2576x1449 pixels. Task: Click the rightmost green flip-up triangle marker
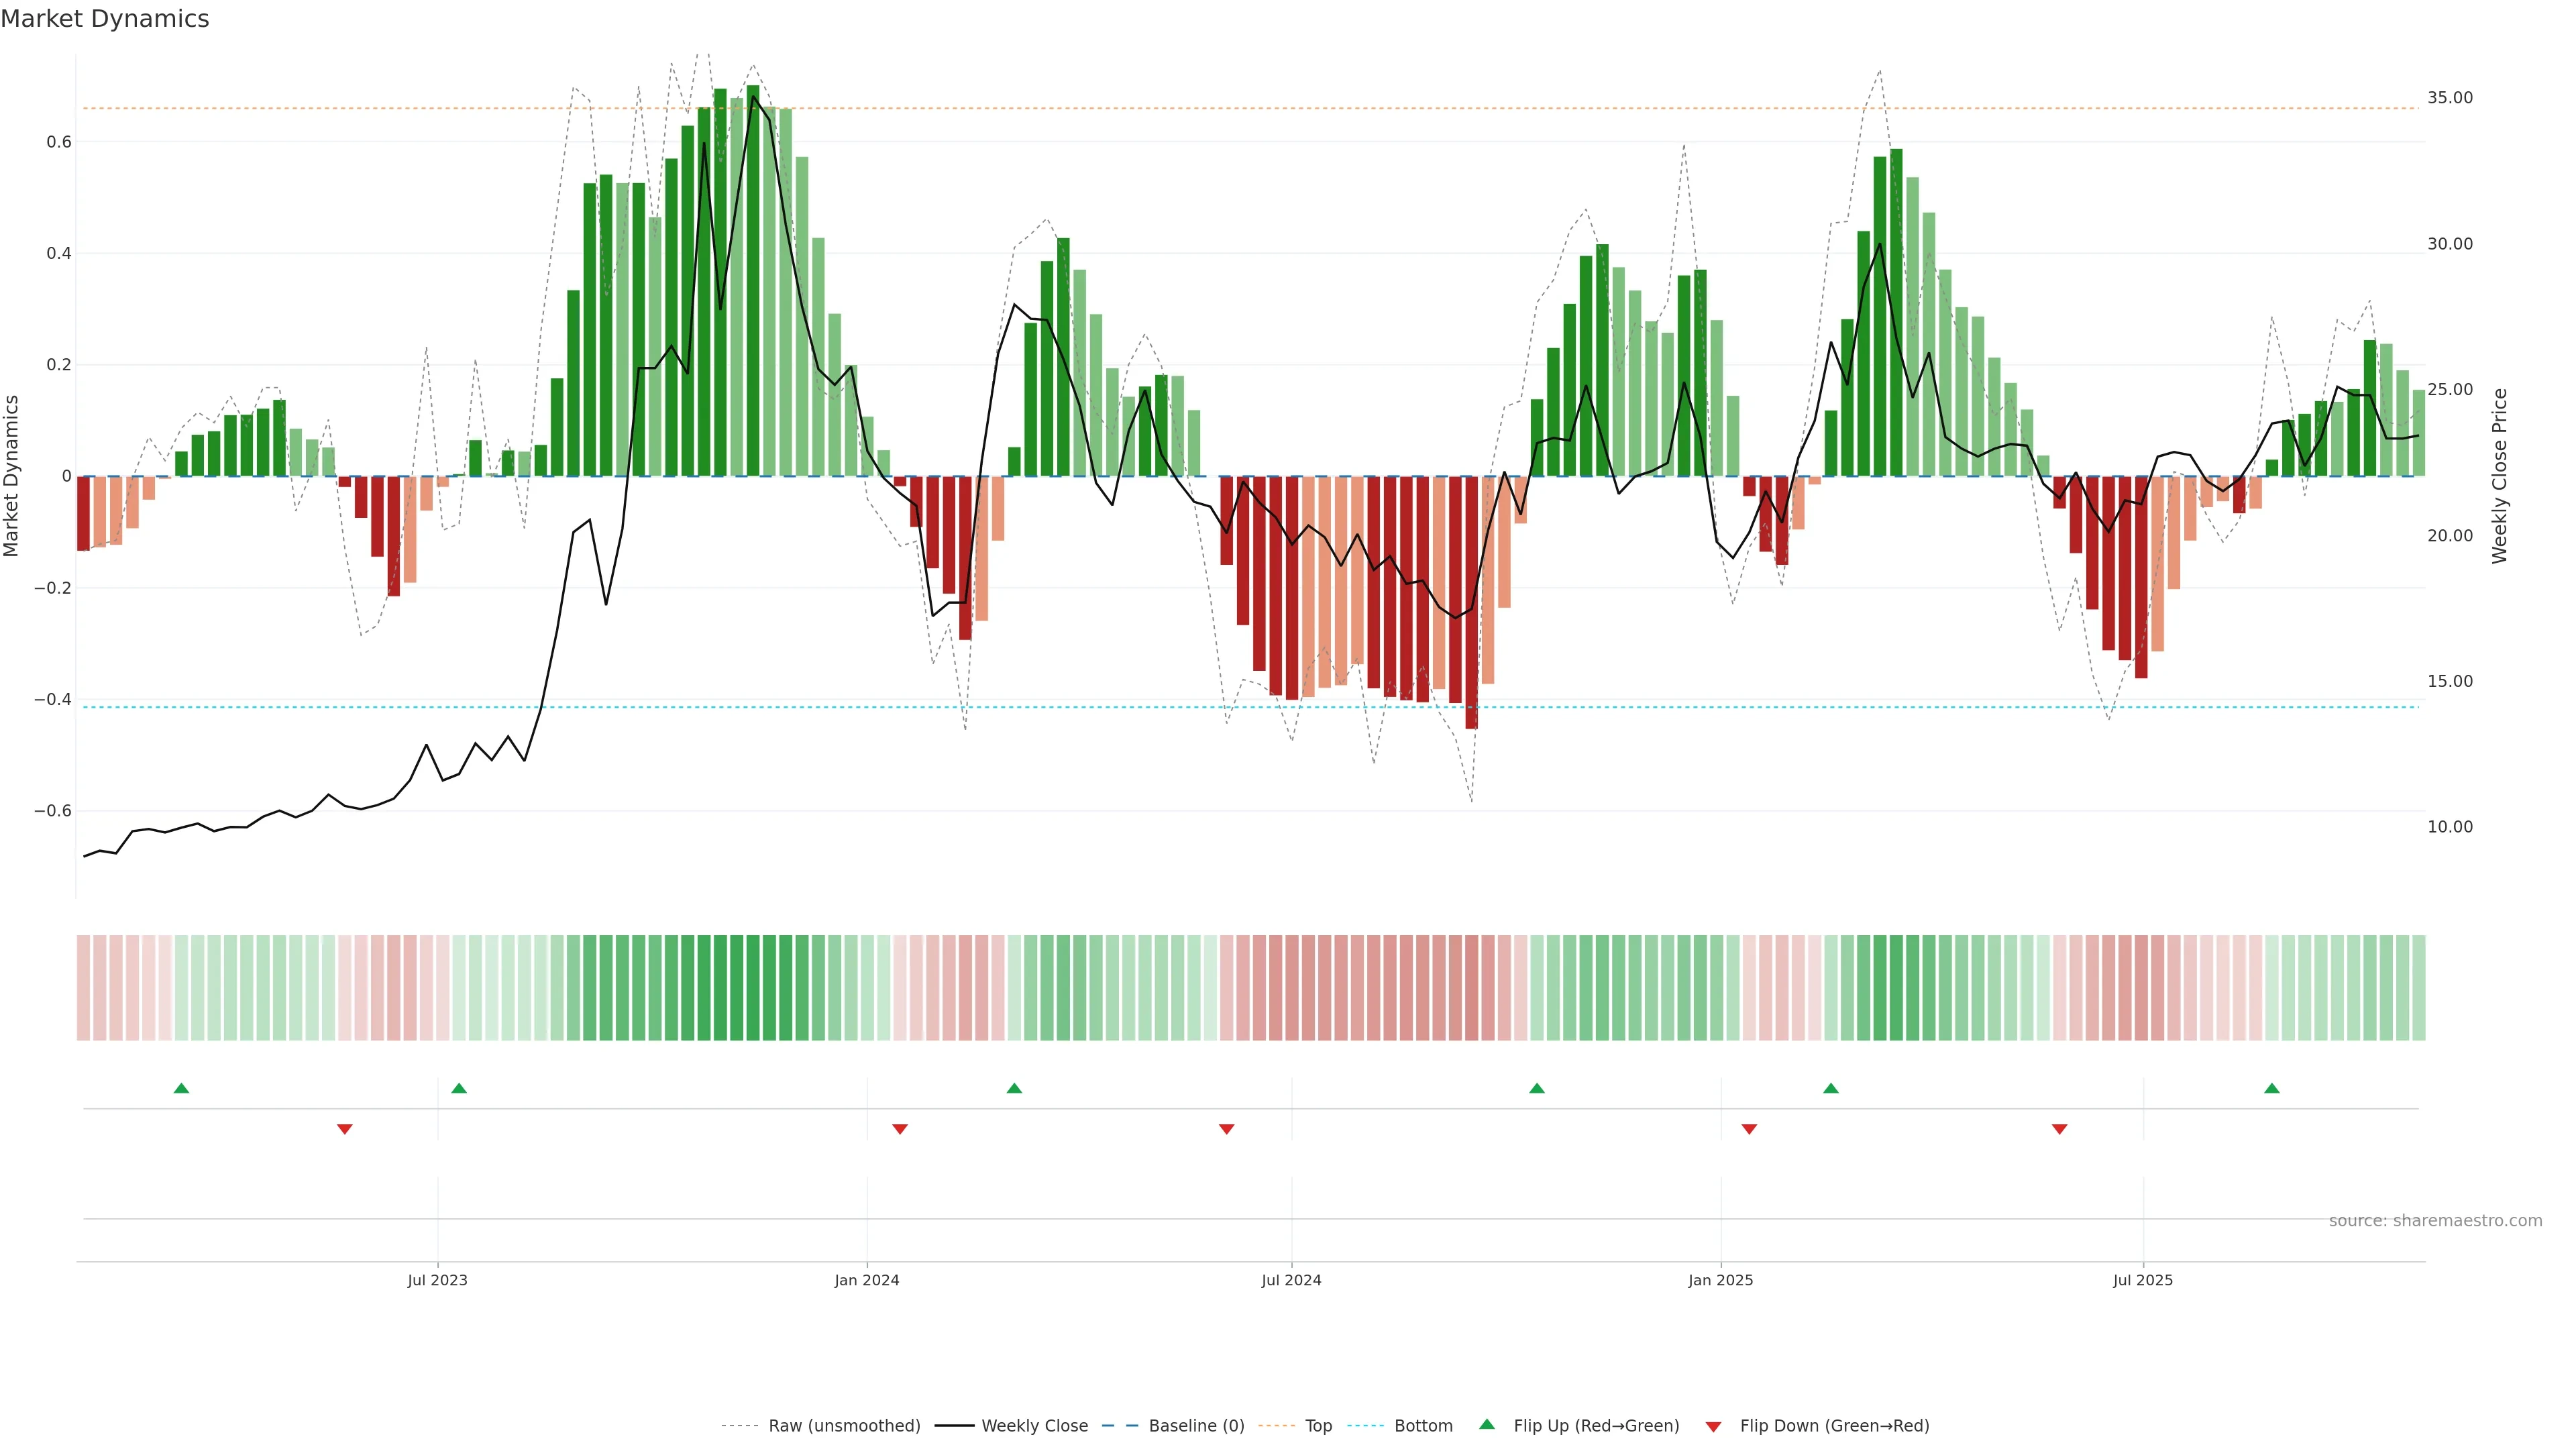2272,1088
